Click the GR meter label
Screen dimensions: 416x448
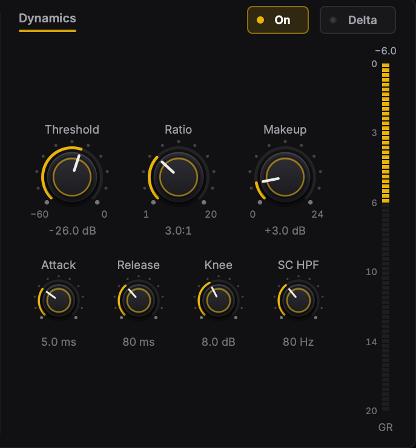coord(385,427)
